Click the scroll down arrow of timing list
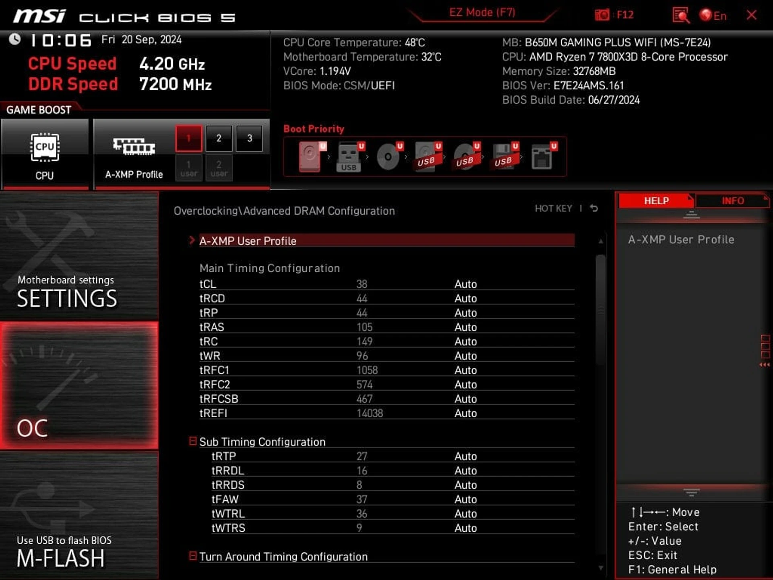 [x=601, y=568]
